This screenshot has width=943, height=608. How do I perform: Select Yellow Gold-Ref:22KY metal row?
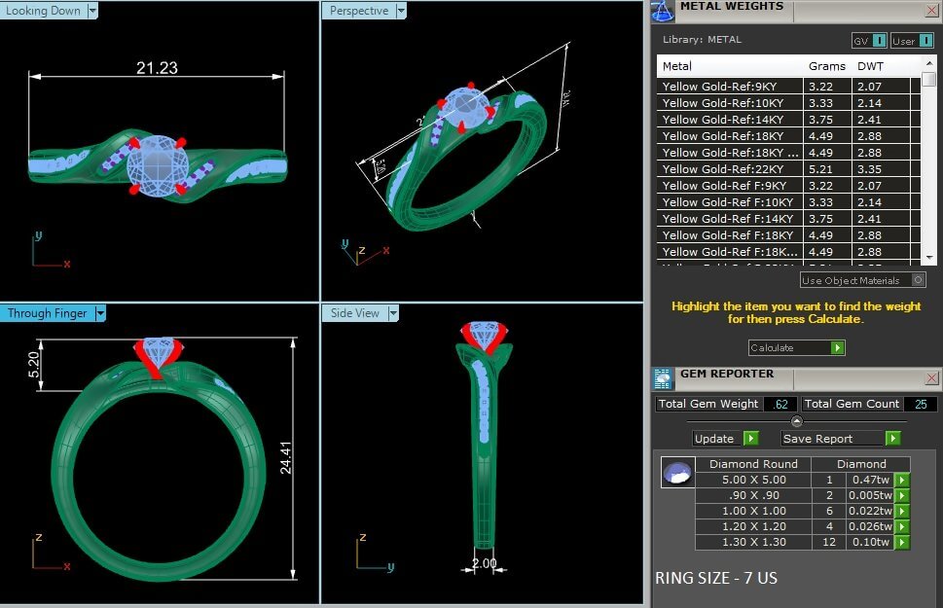click(x=730, y=169)
